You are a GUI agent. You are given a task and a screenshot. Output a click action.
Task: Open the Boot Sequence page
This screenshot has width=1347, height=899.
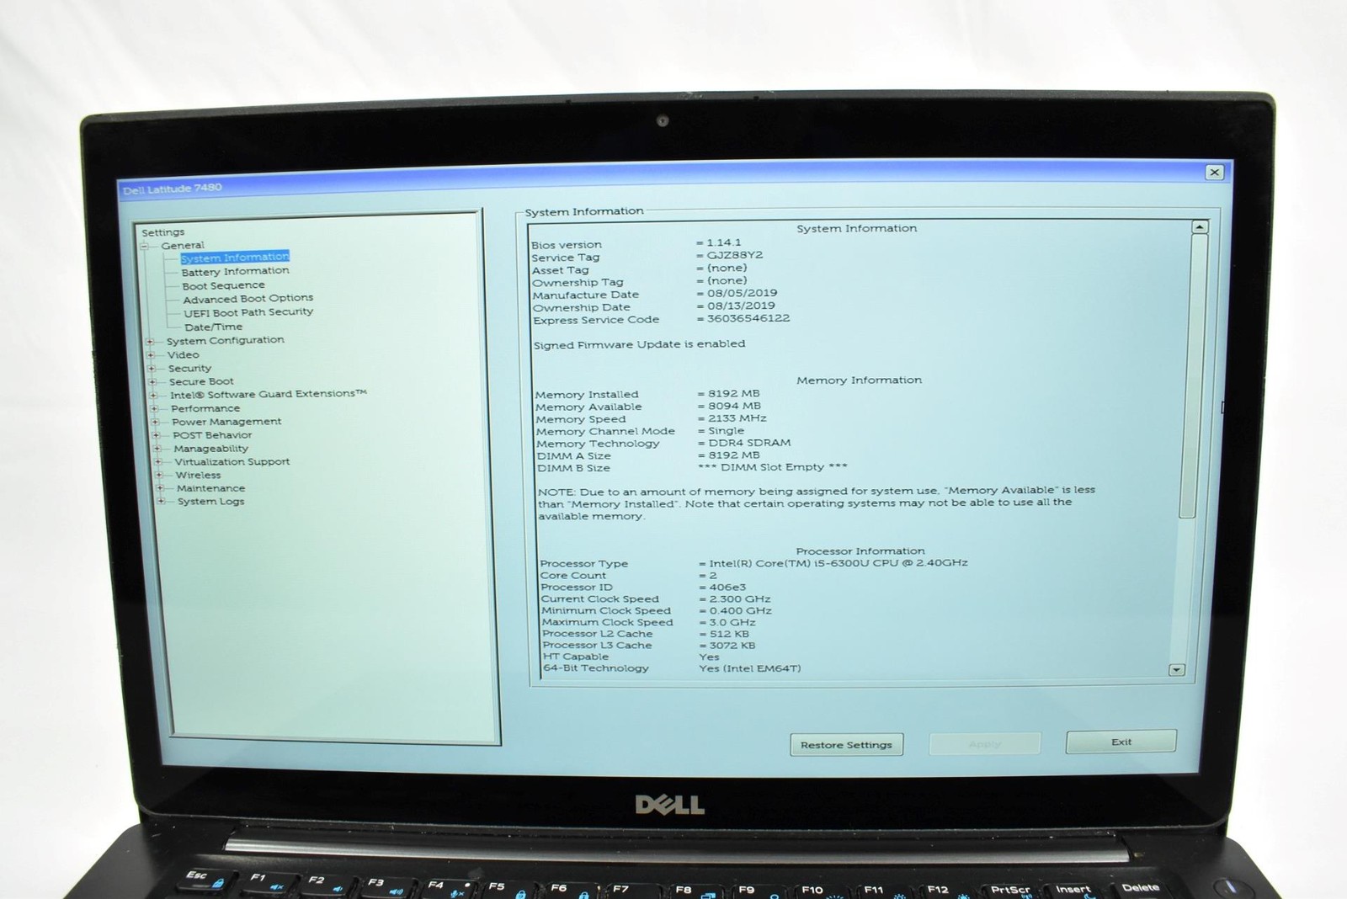tap(223, 285)
